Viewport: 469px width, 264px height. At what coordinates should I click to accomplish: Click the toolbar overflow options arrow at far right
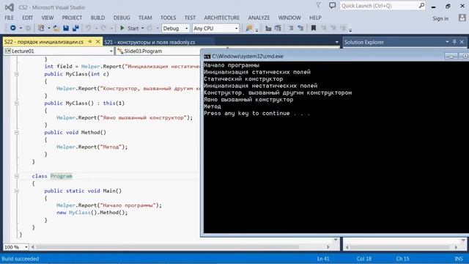350,29
